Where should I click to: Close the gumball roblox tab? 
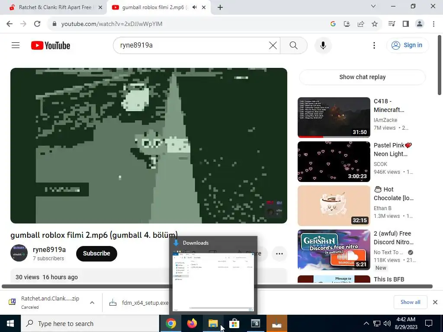tap(204, 8)
